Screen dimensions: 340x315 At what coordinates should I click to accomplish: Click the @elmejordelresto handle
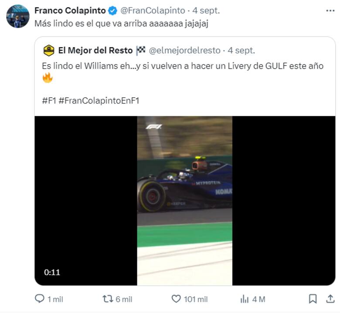click(x=185, y=51)
